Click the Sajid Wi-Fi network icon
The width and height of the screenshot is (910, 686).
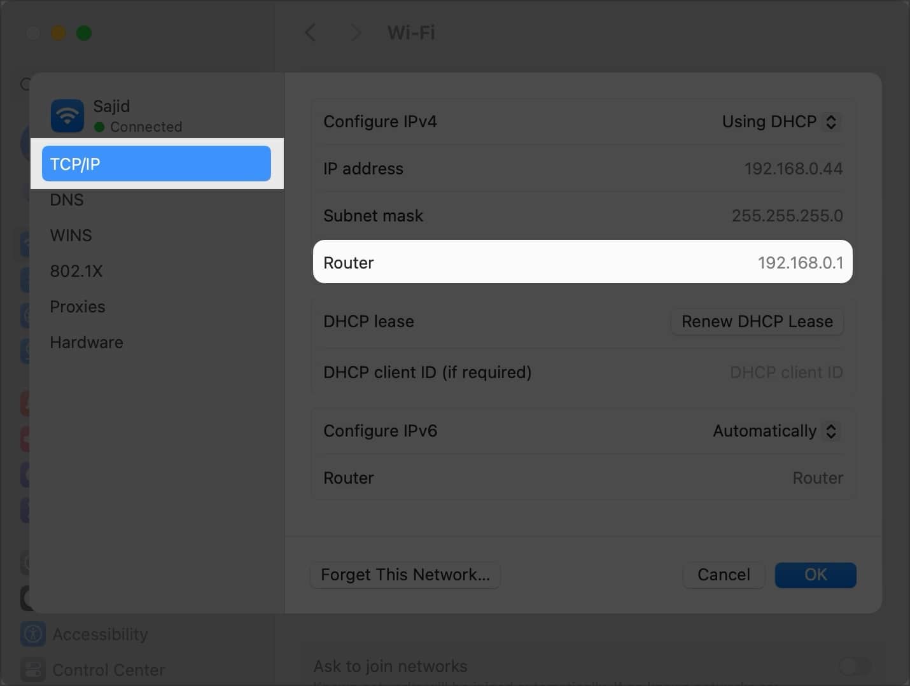(67, 116)
